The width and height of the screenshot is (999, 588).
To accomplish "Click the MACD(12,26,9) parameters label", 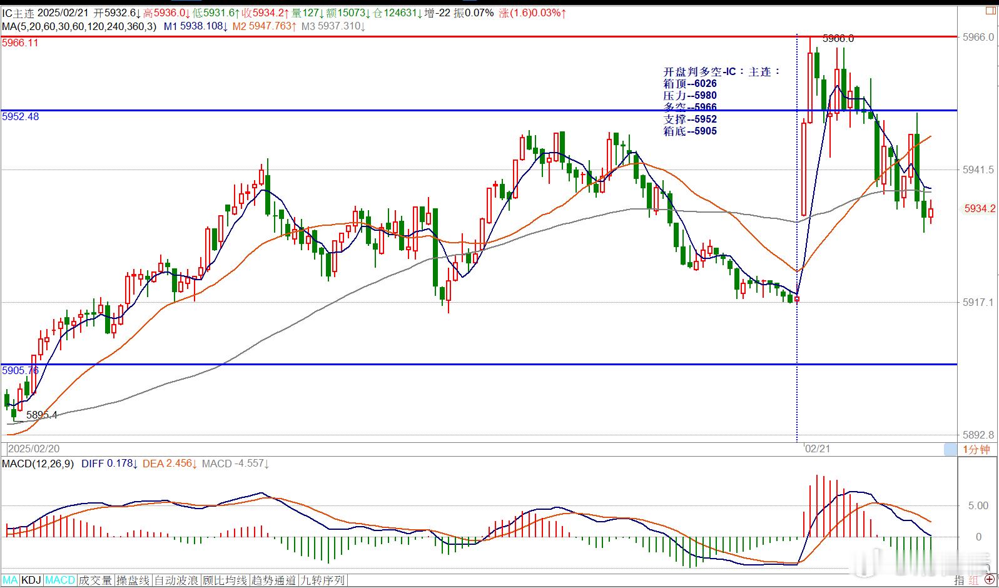I will coord(38,464).
